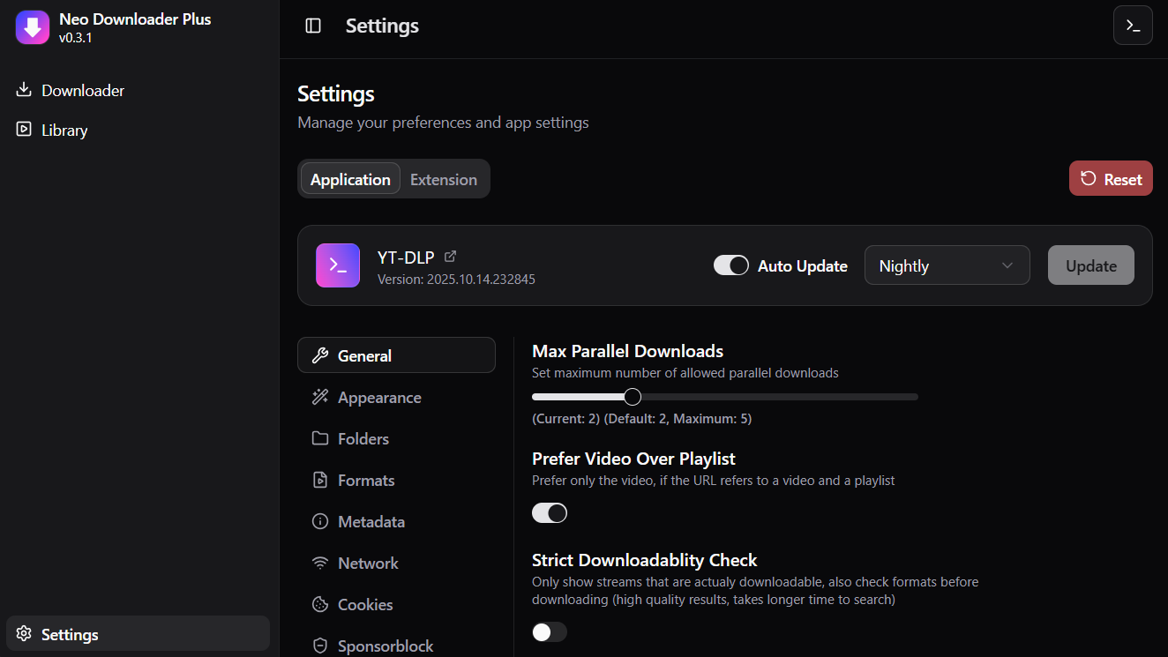This screenshot has height=657, width=1168.
Task: Select the Extension tab
Action: pyautogui.click(x=443, y=179)
